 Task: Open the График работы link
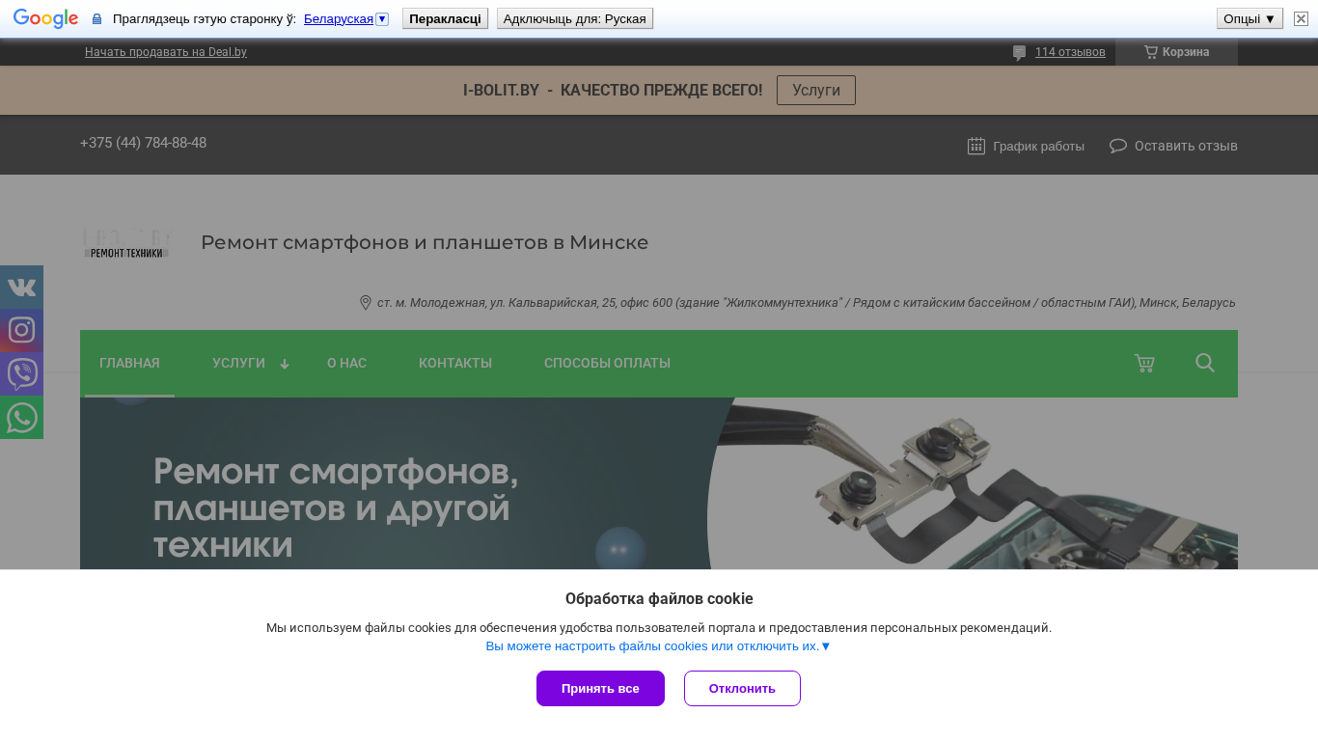[1038, 146]
